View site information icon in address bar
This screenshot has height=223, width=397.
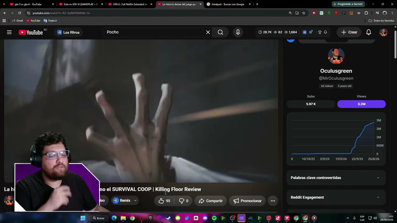coord(28,13)
